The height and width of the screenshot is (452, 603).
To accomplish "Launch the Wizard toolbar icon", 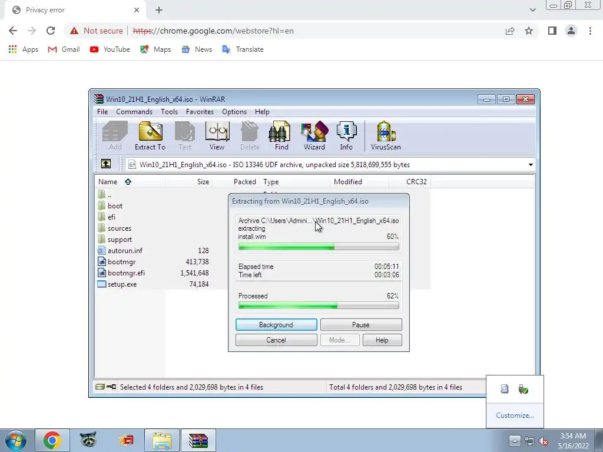I will click(314, 135).
